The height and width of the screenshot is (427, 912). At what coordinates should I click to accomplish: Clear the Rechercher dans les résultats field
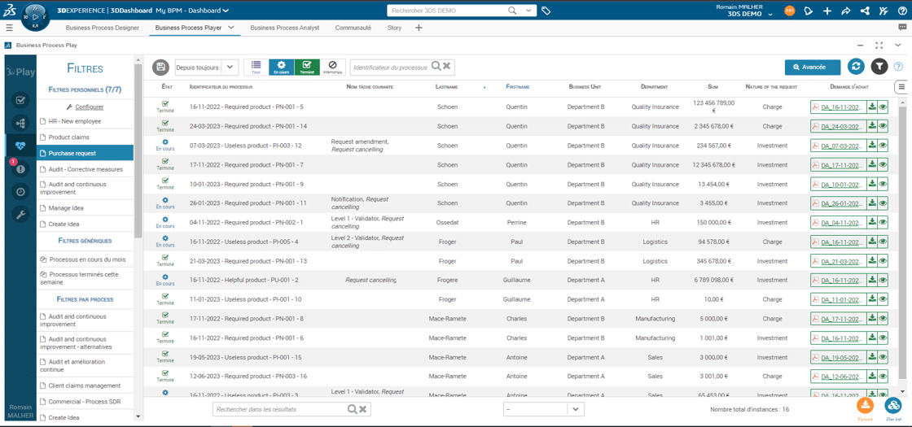point(363,409)
